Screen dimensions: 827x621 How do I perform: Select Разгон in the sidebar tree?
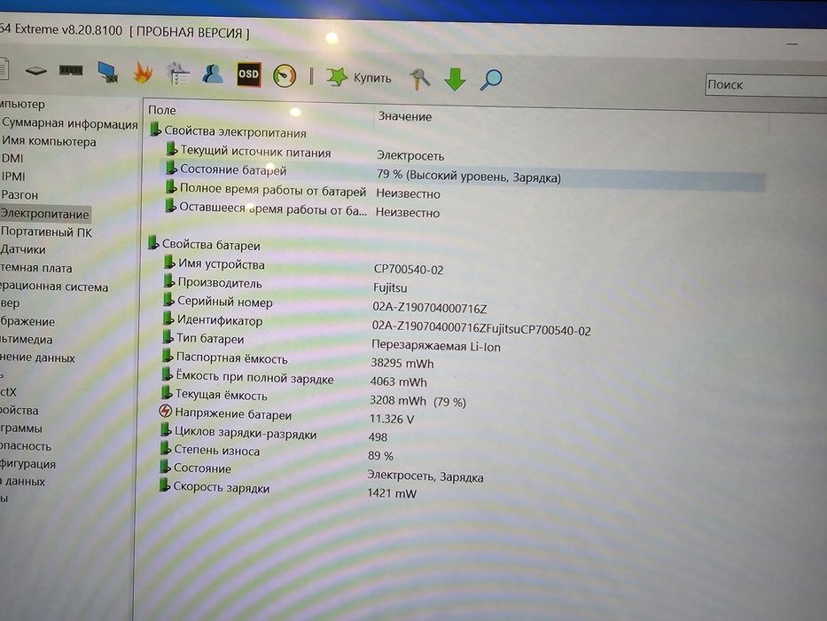(x=20, y=195)
